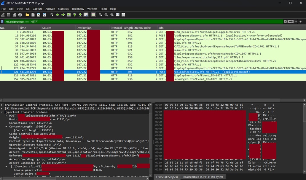Open the Analyze menu
306x180 pixels.
[50, 9]
